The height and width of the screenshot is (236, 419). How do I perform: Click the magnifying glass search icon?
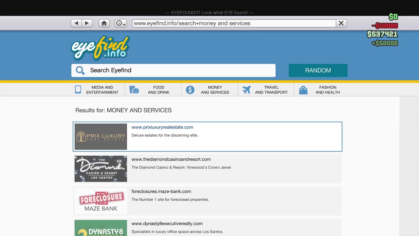tap(80, 70)
